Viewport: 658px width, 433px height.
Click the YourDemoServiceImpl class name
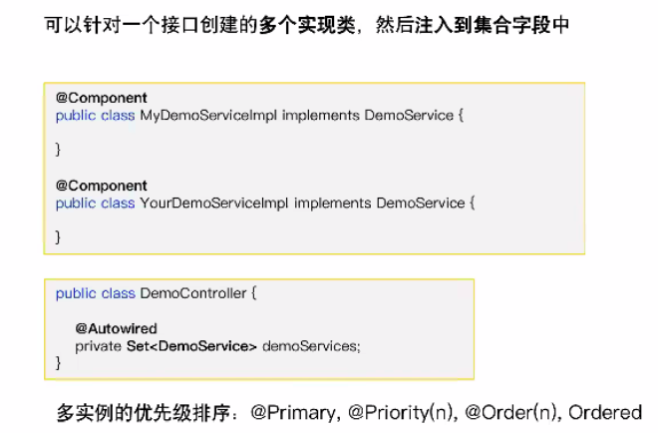click(214, 203)
